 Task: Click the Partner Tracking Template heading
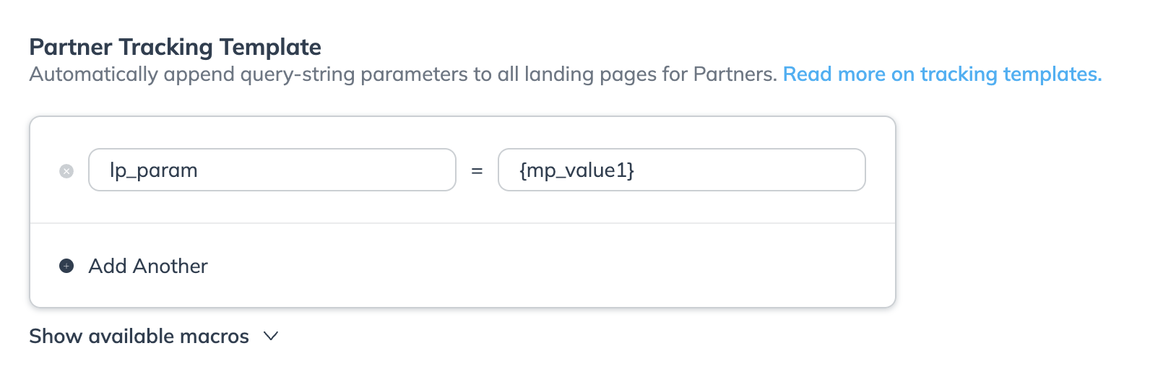(175, 47)
